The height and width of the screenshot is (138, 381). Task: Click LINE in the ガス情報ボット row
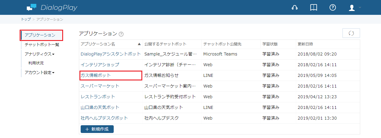(x=208, y=75)
